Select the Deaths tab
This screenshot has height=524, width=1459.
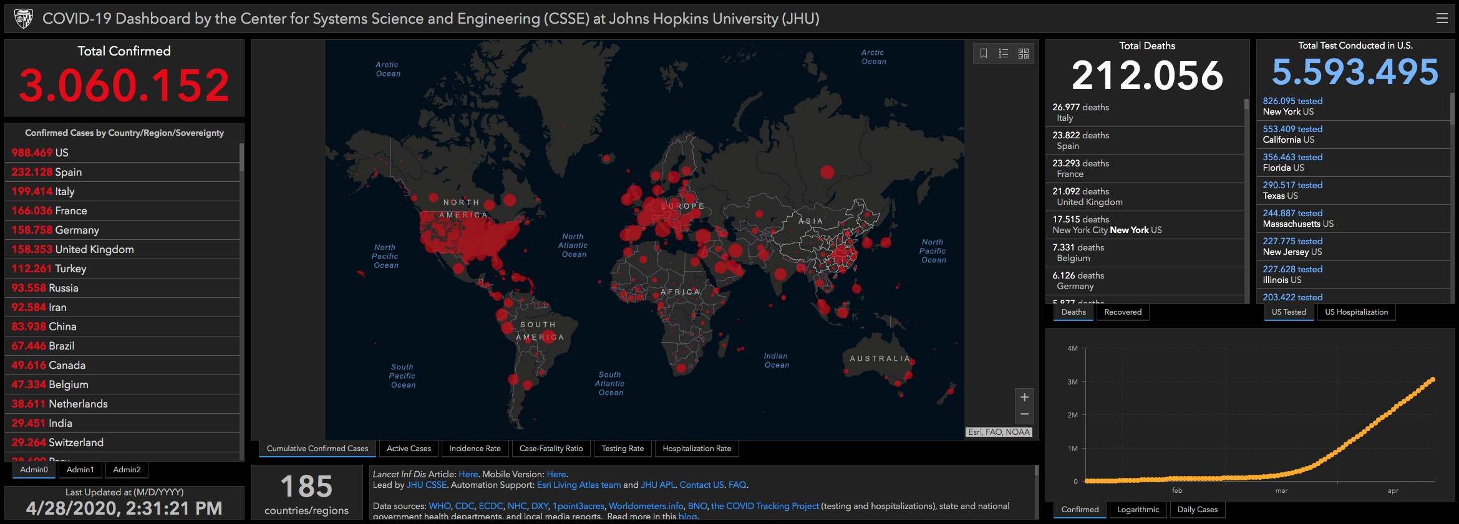click(x=1074, y=312)
